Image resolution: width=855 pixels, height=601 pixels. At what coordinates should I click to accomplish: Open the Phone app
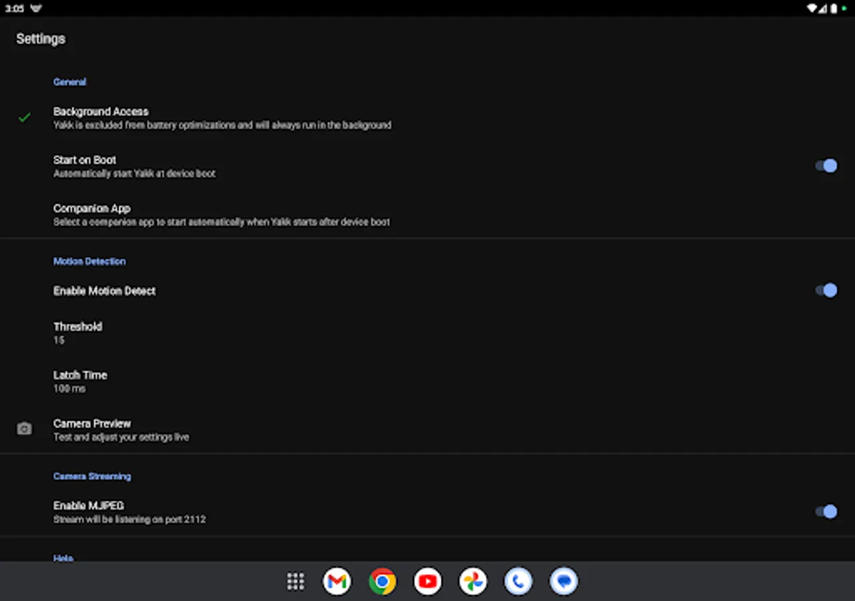coord(518,581)
